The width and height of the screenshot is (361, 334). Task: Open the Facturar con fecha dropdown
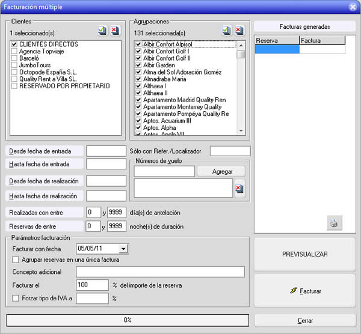pyautogui.click(x=123, y=248)
